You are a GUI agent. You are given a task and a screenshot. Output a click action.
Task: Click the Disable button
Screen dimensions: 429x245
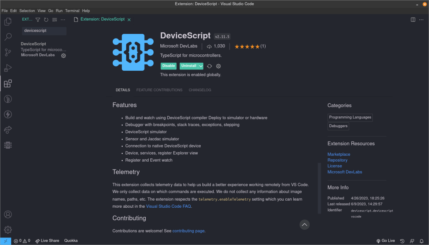pos(168,66)
